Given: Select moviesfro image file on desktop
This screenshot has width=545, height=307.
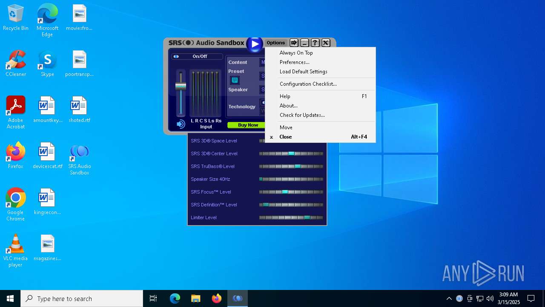Looking at the screenshot, I should pyautogui.click(x=80, y=17).
